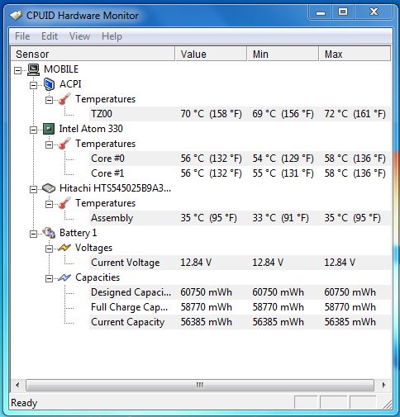Click the Capacities graph icon
The height and width of the screenshot is (417, 400).
(64, 277)
